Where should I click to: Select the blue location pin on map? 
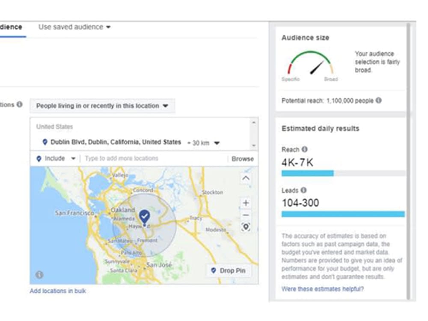144,217
